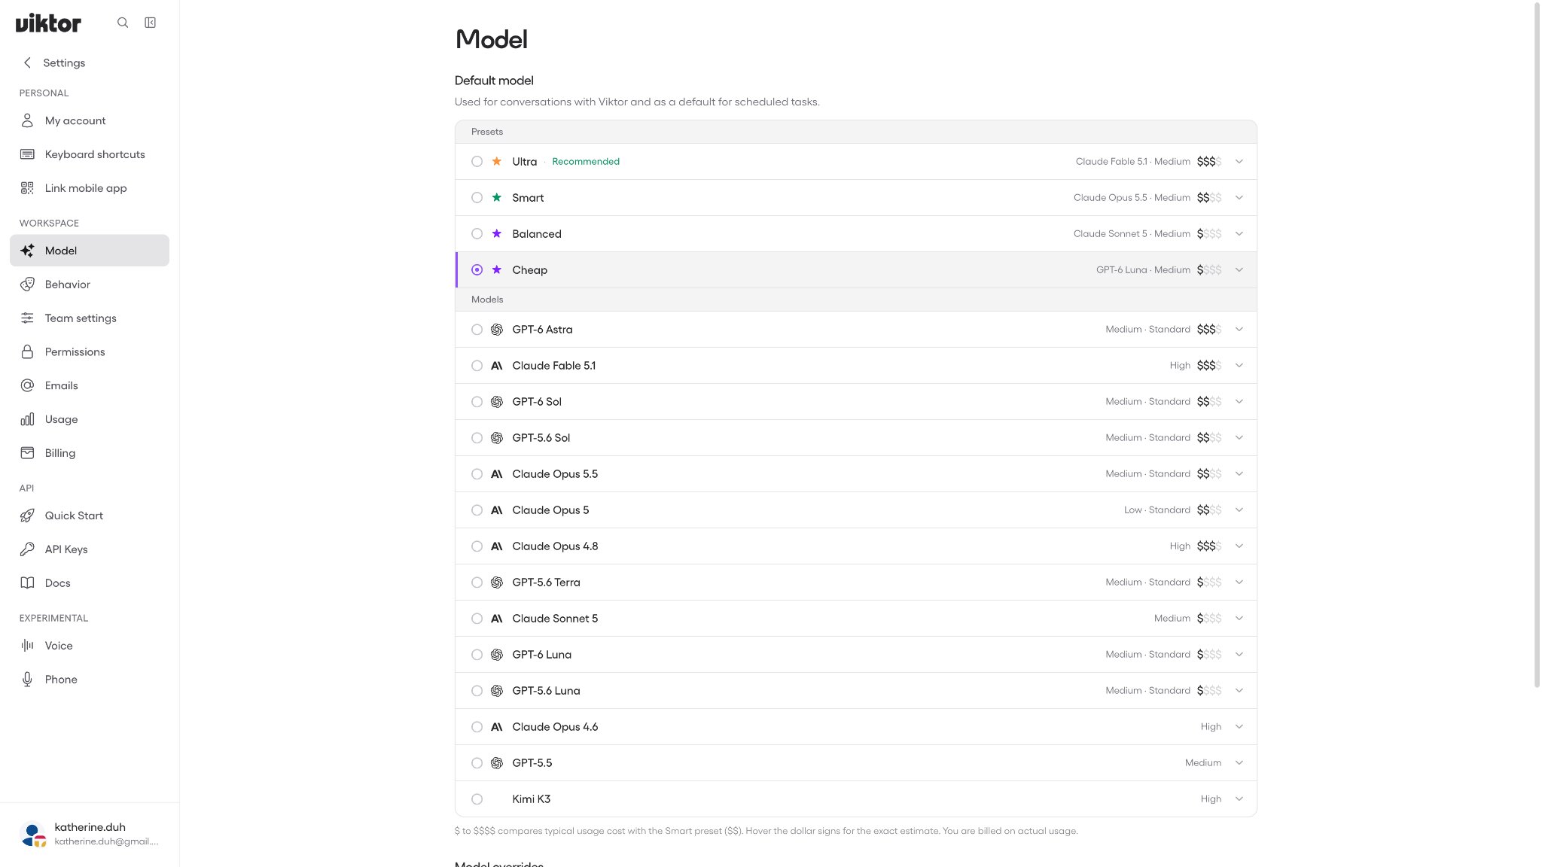
Task: Open the experimental Voice settings
Action: [90, 646]
